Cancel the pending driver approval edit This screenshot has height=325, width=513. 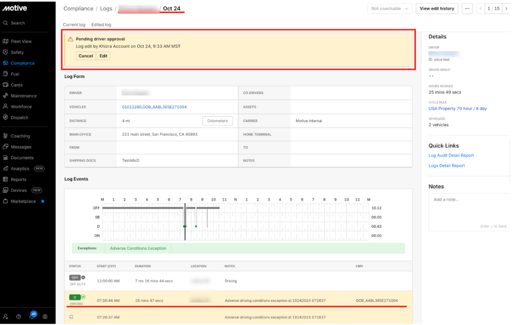click(85, 56)
